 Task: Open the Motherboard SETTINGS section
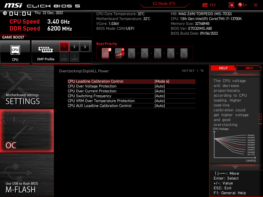[27, 87]
